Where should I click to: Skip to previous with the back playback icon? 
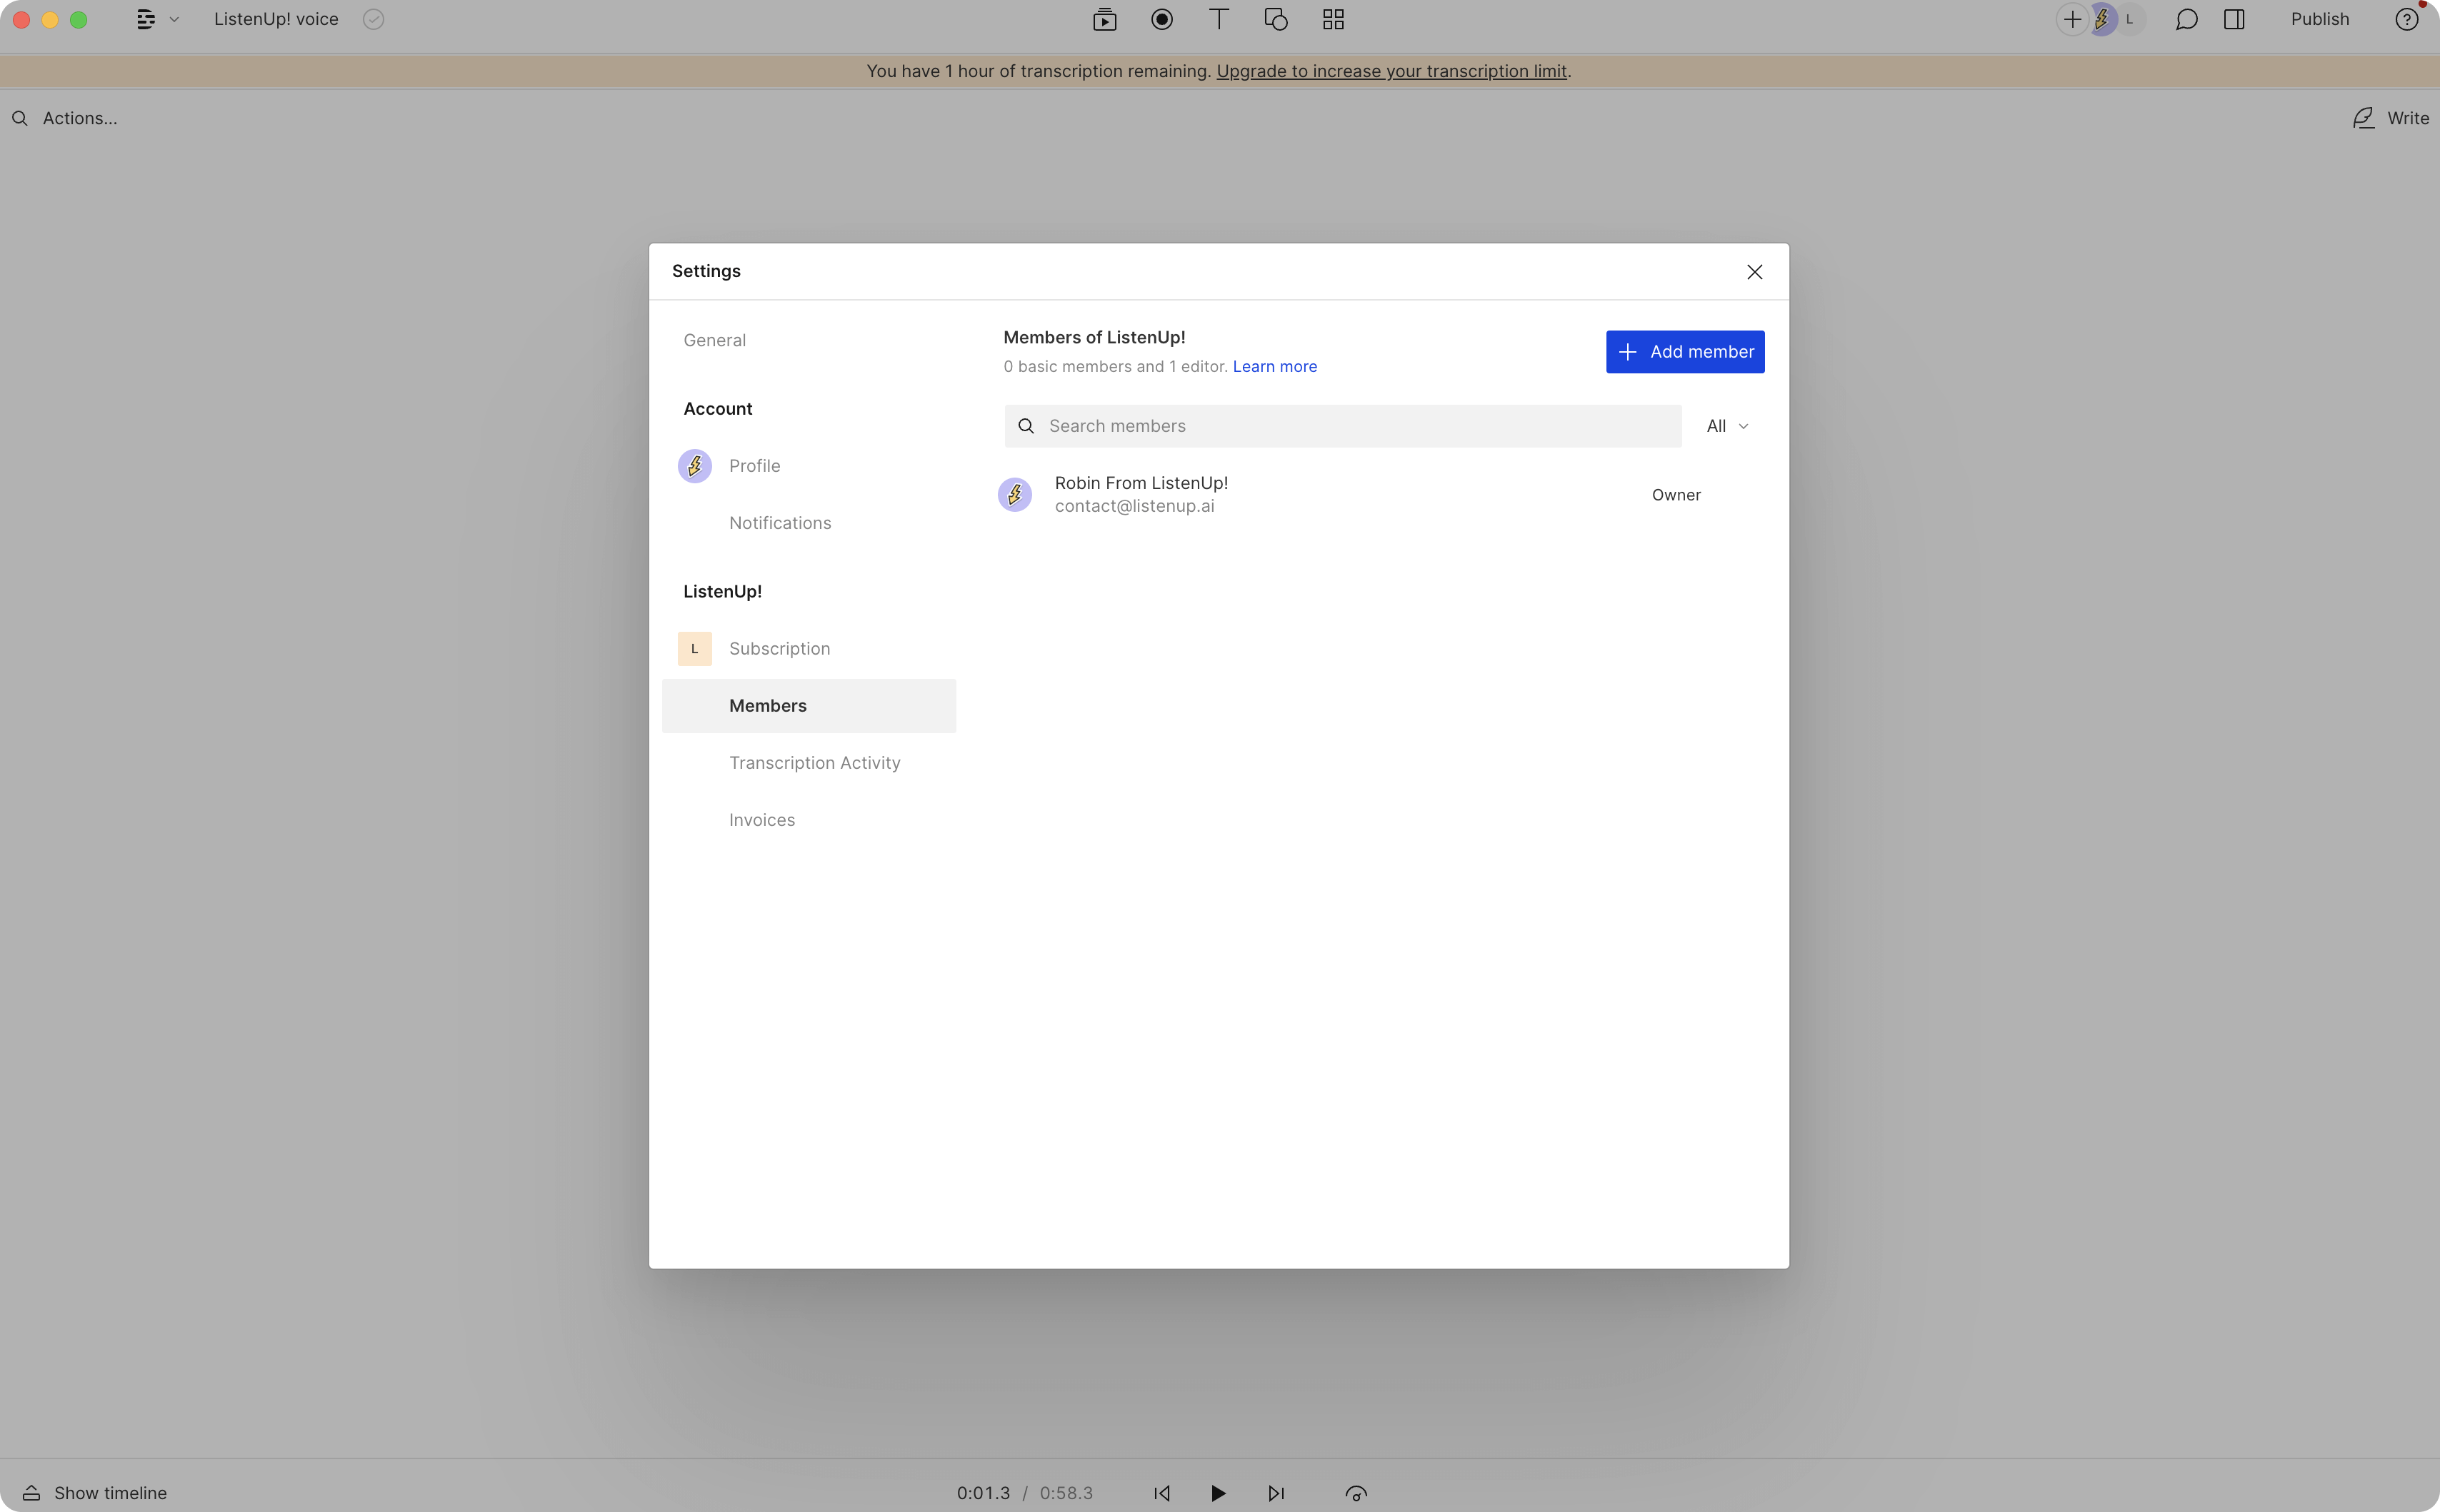coord(1161,1493)
